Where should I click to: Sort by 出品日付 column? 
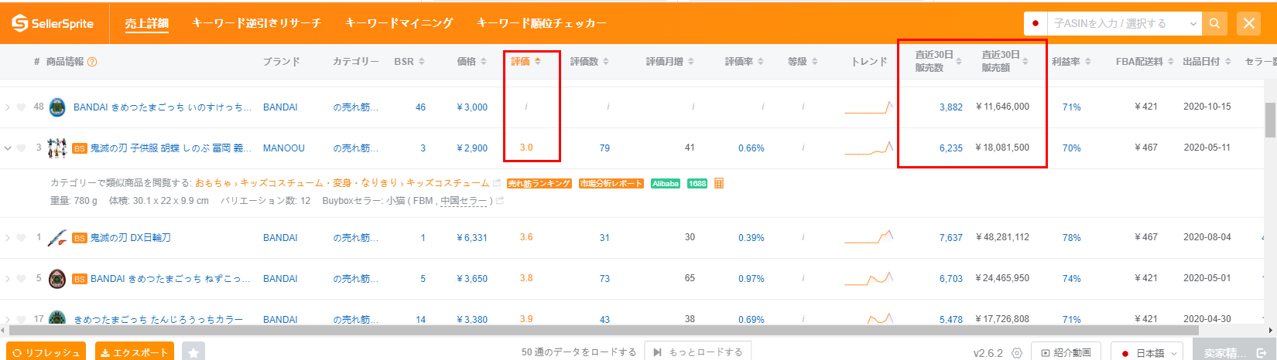coord(1207,62)
